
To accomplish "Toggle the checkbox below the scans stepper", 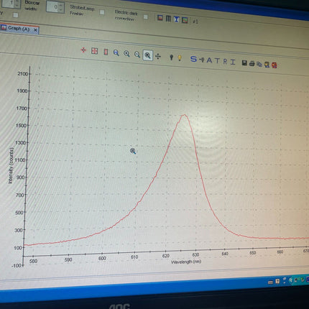I will pos(16,15).
